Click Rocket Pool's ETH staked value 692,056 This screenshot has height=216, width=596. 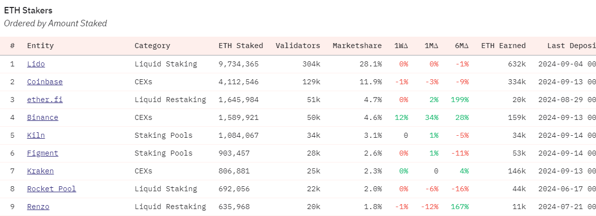(x=234, y=189)
